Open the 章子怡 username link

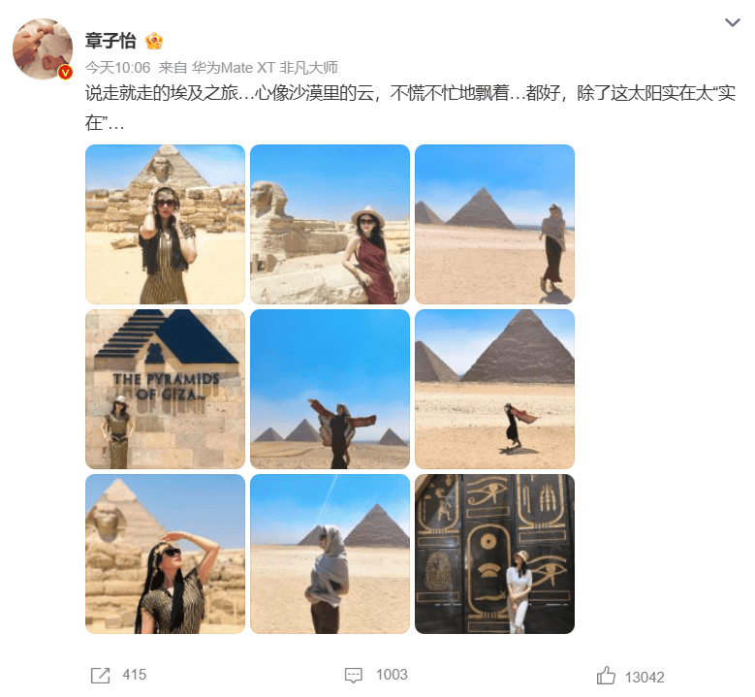(110, 41)
